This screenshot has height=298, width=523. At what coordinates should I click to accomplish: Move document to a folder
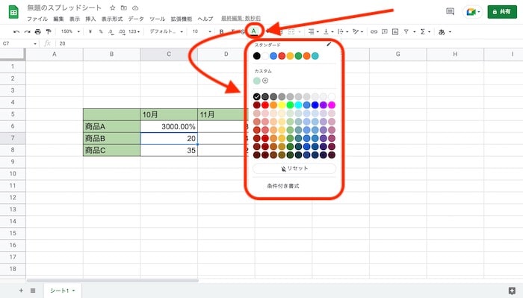(x=124, y=7)
